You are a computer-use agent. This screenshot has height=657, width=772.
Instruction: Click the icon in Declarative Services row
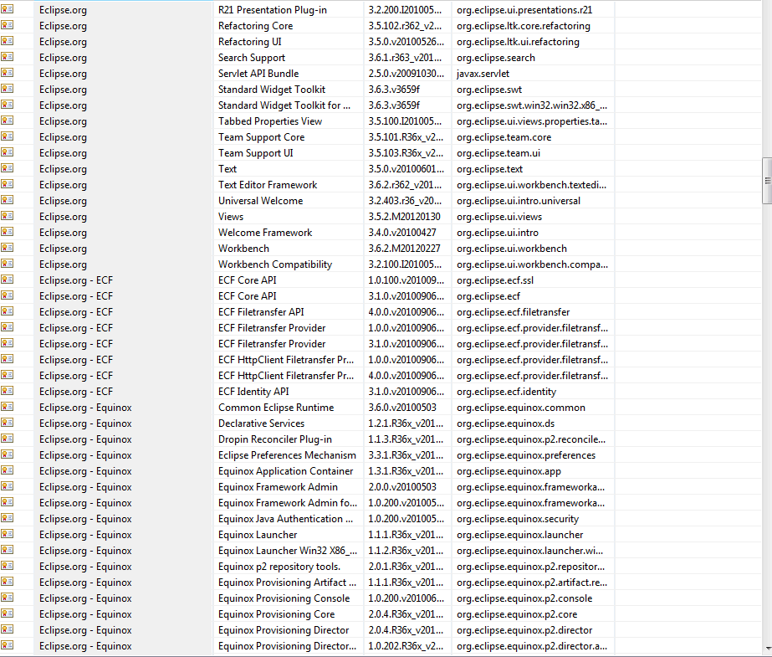point(7,422)
